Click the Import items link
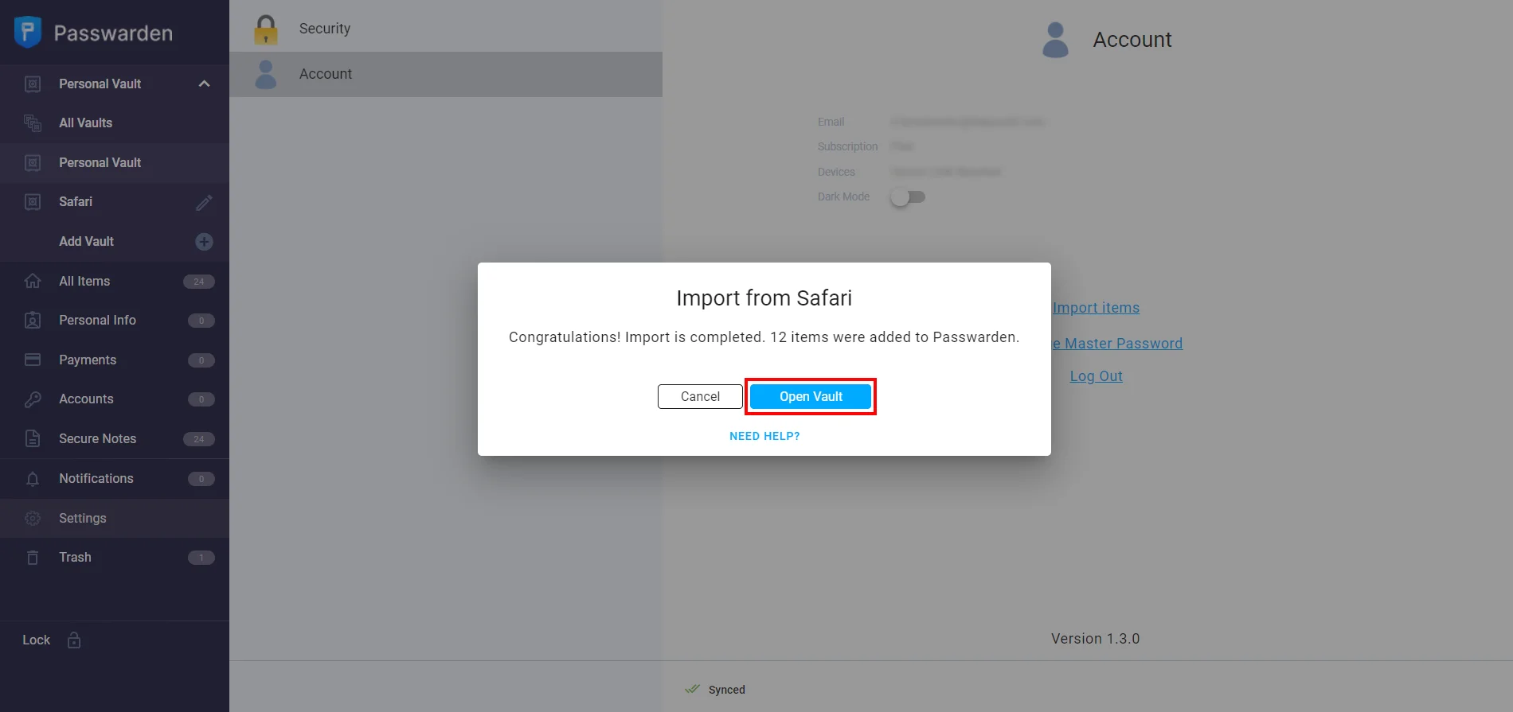1513x712 pixels. (x=1096, y=308)
